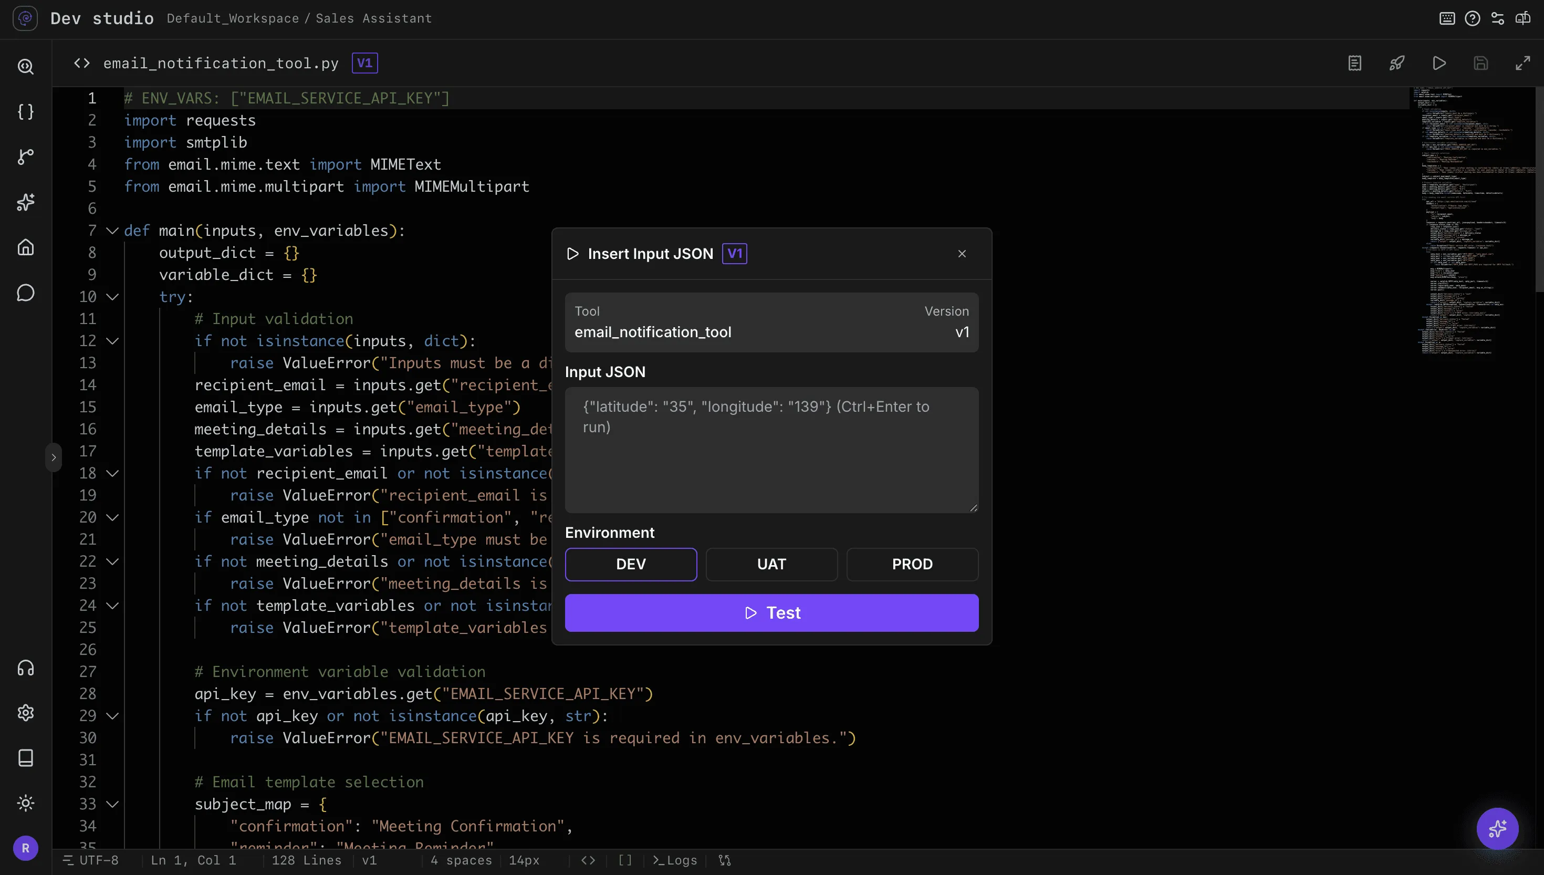Go to the home sidebar icon
The image size is (1544, 875).
tap(26, 247)
